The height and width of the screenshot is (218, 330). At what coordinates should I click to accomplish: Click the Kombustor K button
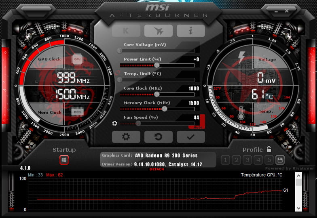[x=126, y=31]
